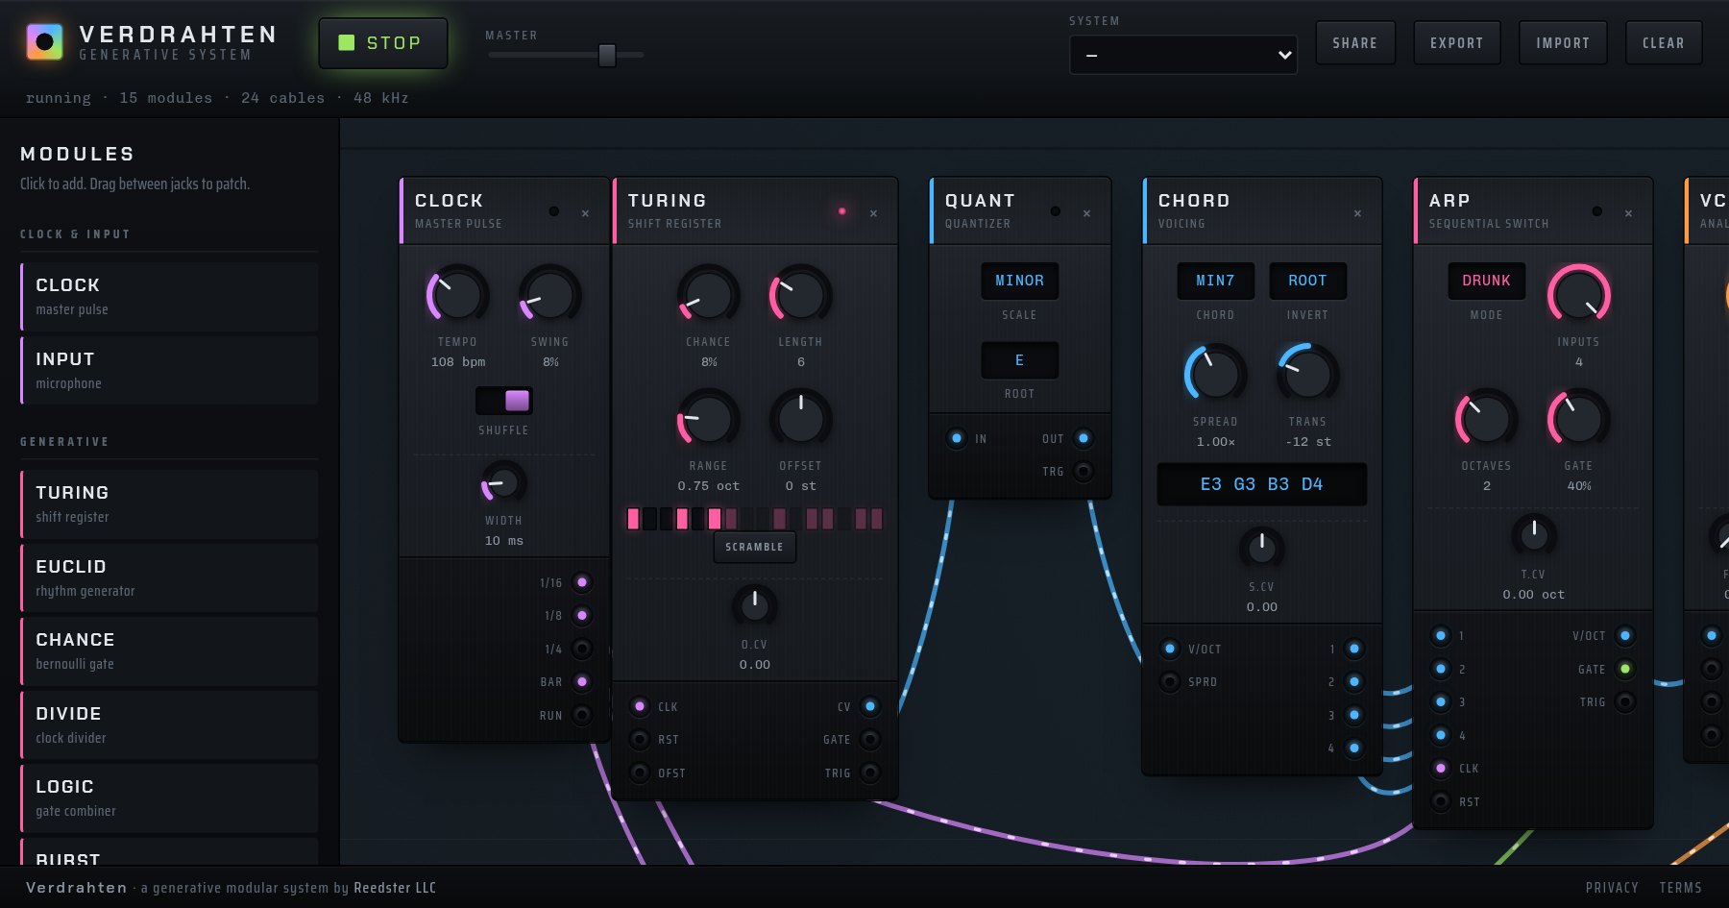Open the Terms link
The width and height of the screenshot is (1729, 908).
coord(1680,888)
